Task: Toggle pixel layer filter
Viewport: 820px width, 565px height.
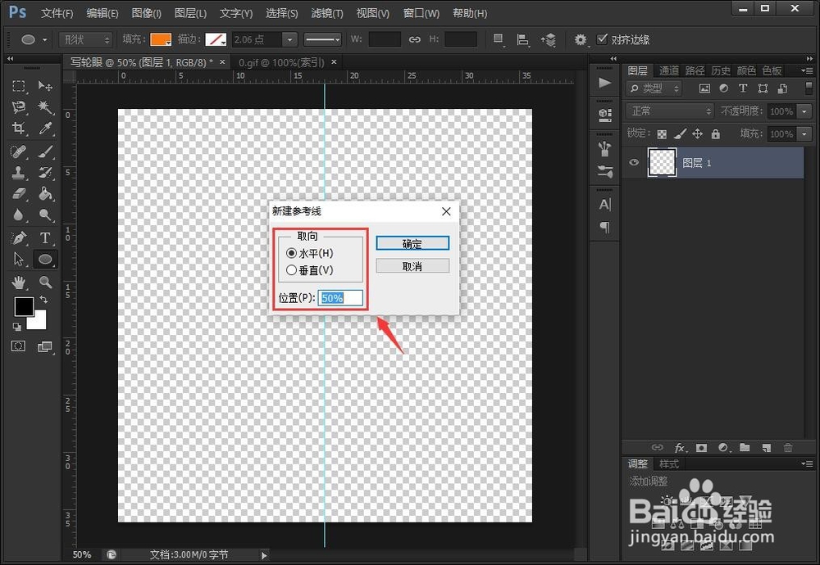Action: [x=704, y=88]
